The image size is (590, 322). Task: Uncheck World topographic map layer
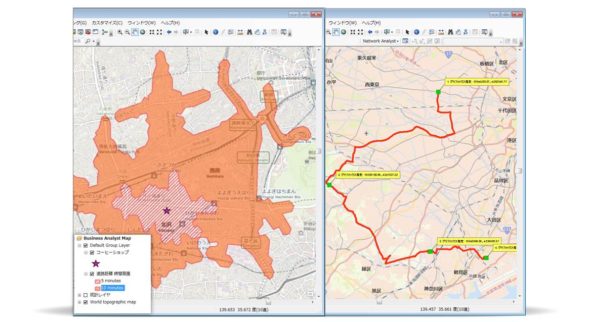(86, 302)
